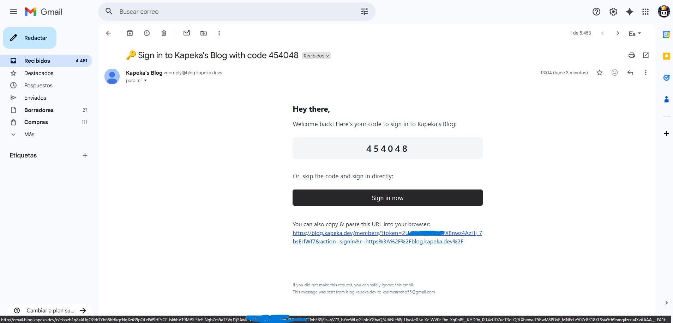Collapse the side panel arrow
This screenshot has width=673, height=323.
click(666, 303)
